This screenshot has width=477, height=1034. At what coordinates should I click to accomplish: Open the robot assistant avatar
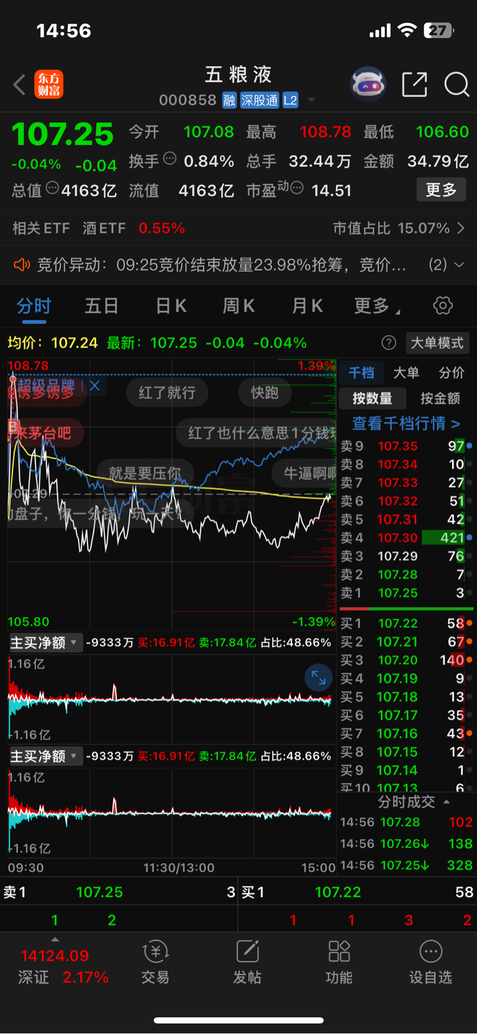tap(368, 84)
